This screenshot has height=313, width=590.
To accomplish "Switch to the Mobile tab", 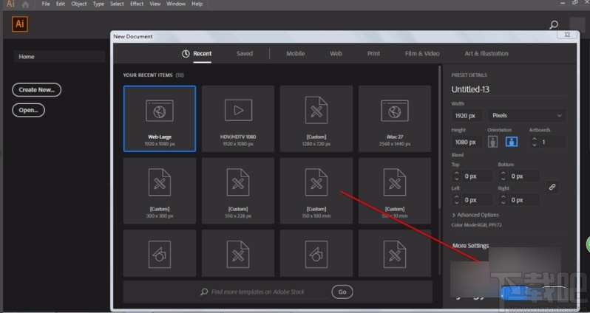I will 296,53.
